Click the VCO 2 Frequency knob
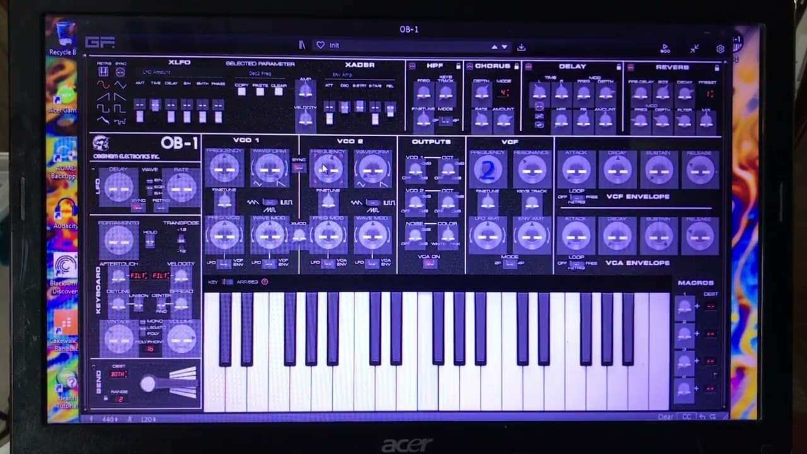Image resolution: width=807 pixels, height=454 pixels. click(328, 169)
